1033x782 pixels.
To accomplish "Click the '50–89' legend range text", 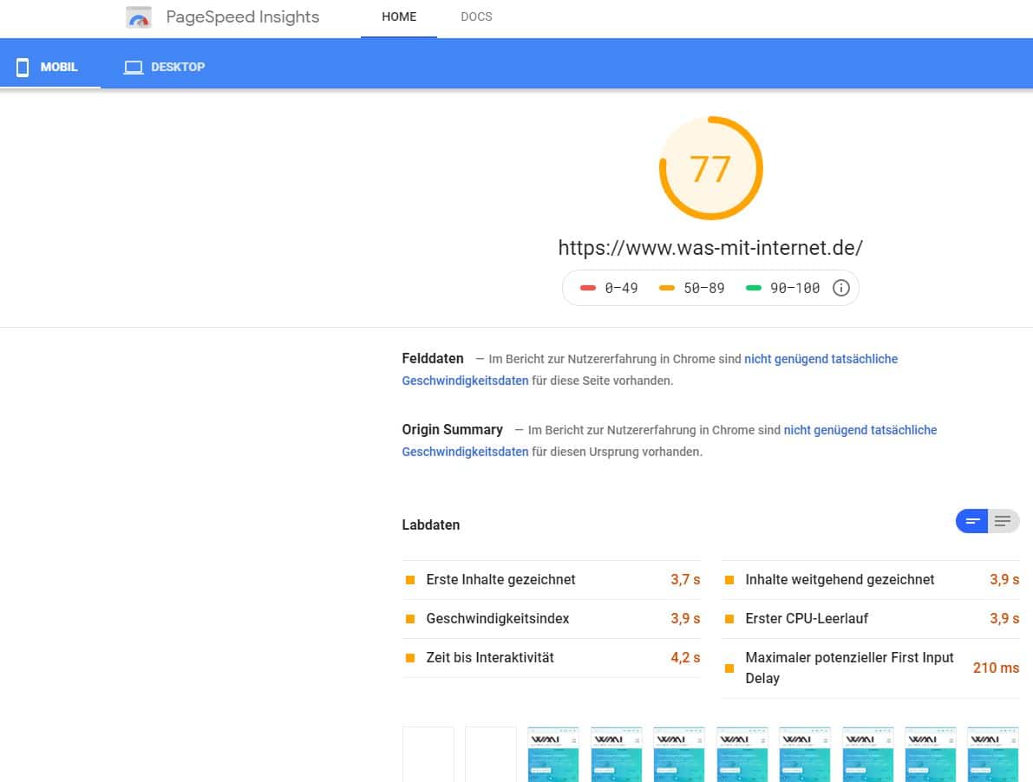I will 704,289.
